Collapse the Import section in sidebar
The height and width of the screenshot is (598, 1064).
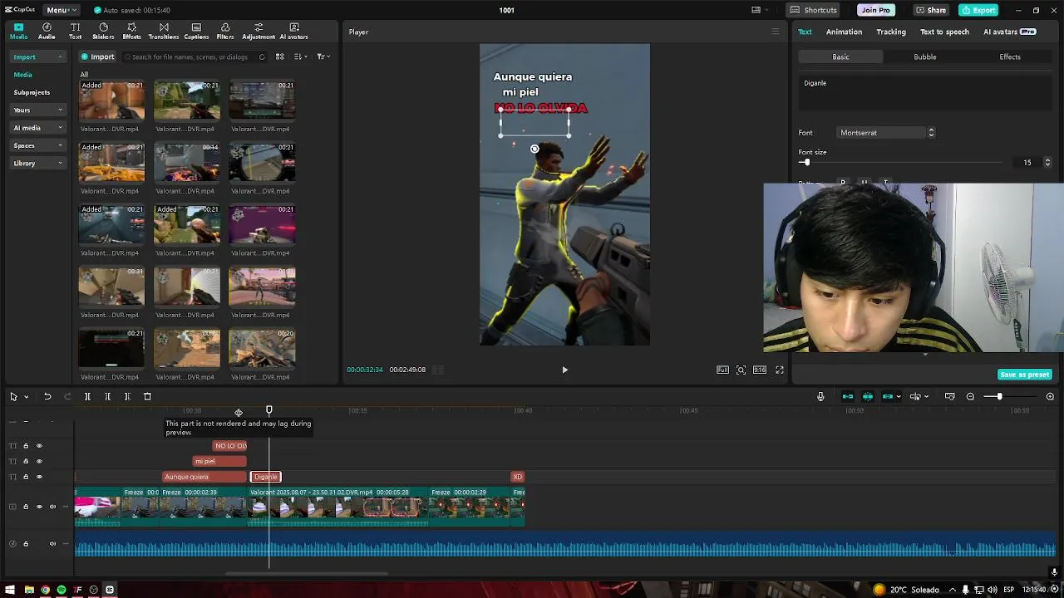pos(38,56)
